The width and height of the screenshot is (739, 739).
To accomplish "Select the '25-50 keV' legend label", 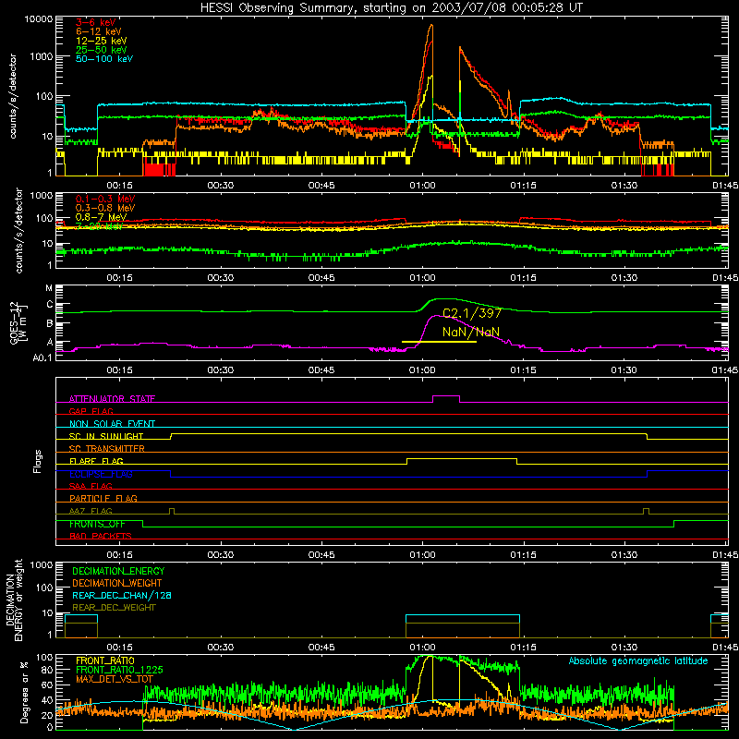I will tap(101, 50).
